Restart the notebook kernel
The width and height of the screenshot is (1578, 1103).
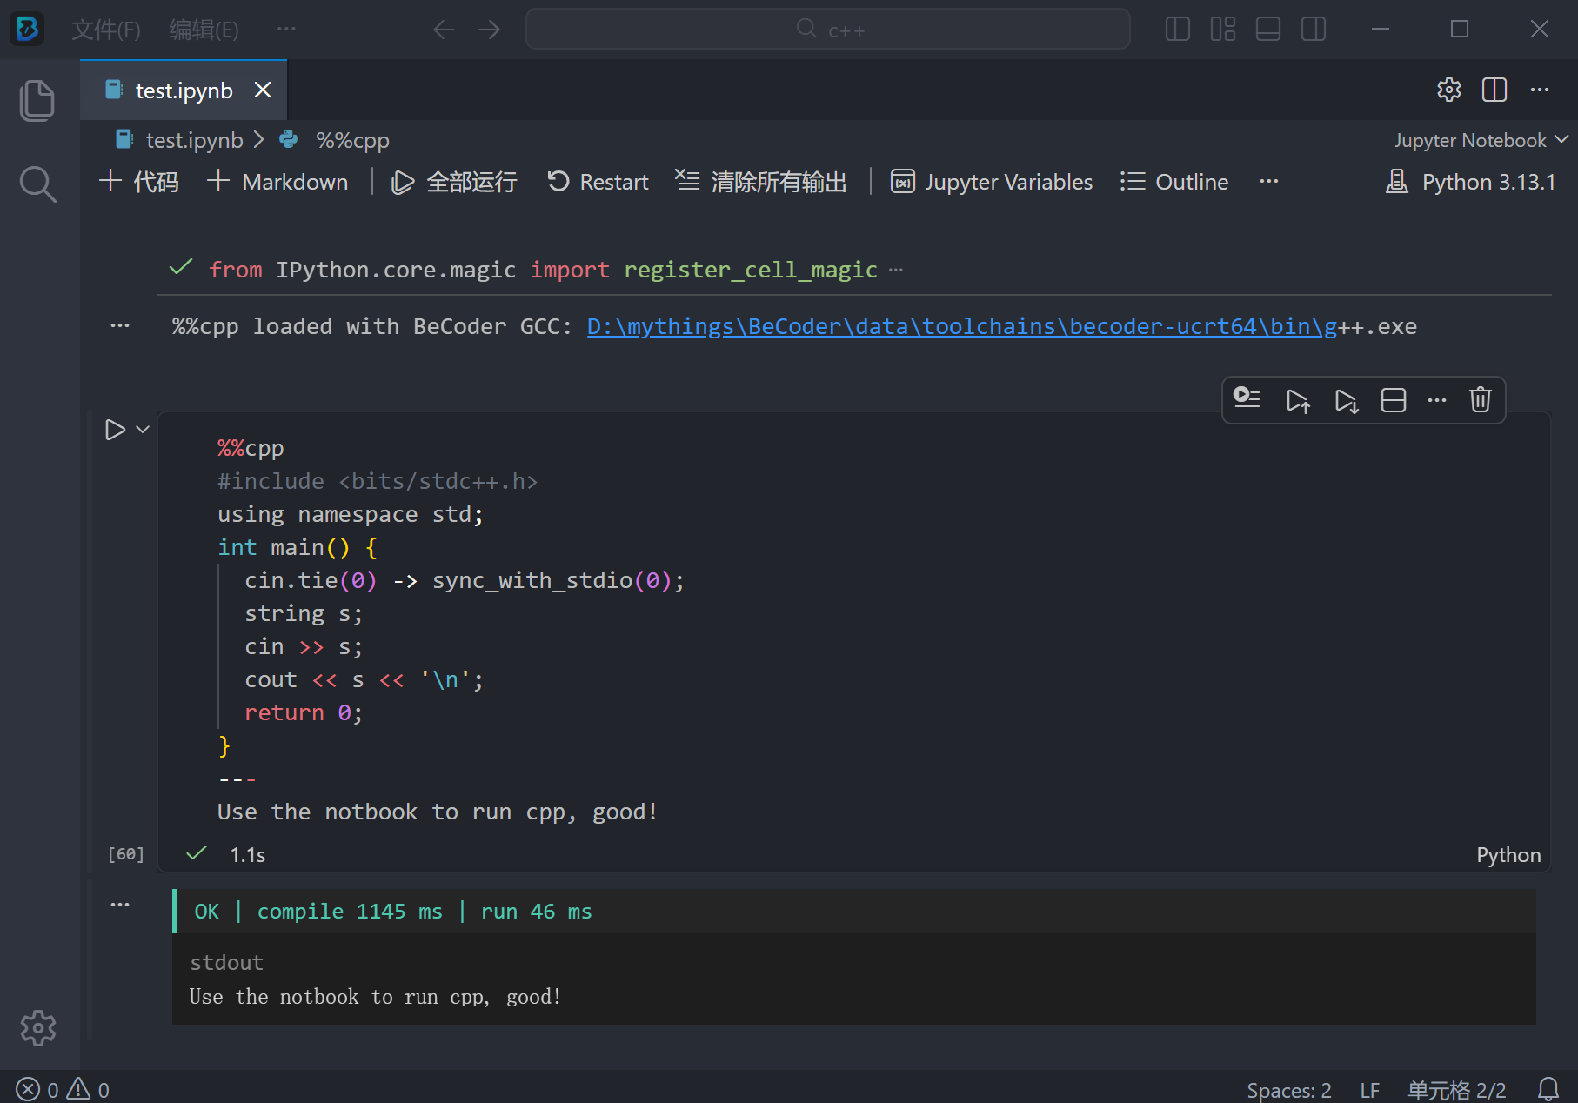[x=598, y=182]
